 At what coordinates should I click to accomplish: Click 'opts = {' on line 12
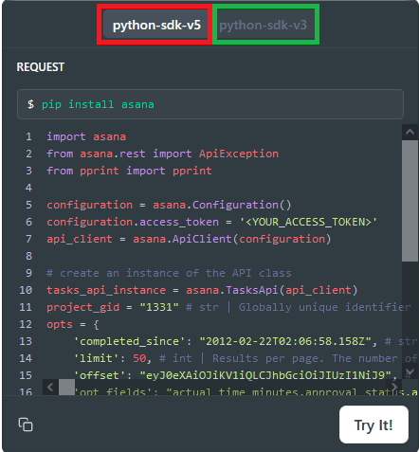pyautogui.click(x=73, y=324)
